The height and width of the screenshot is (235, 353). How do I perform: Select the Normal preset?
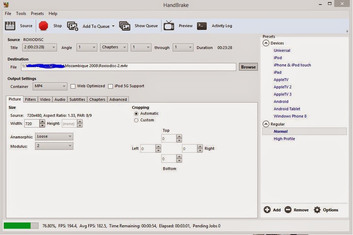click(x=304, y=131)
